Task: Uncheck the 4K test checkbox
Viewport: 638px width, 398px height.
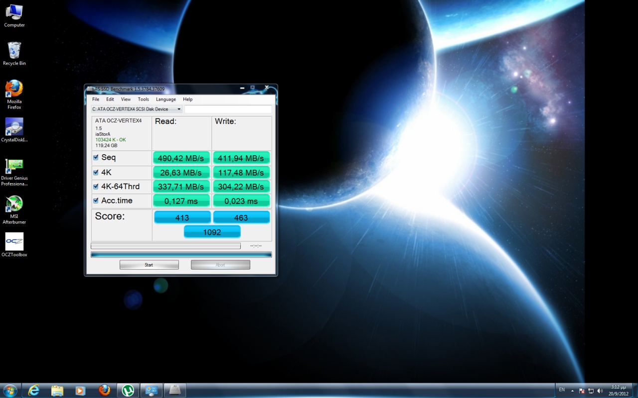Action: coord(96,172)
